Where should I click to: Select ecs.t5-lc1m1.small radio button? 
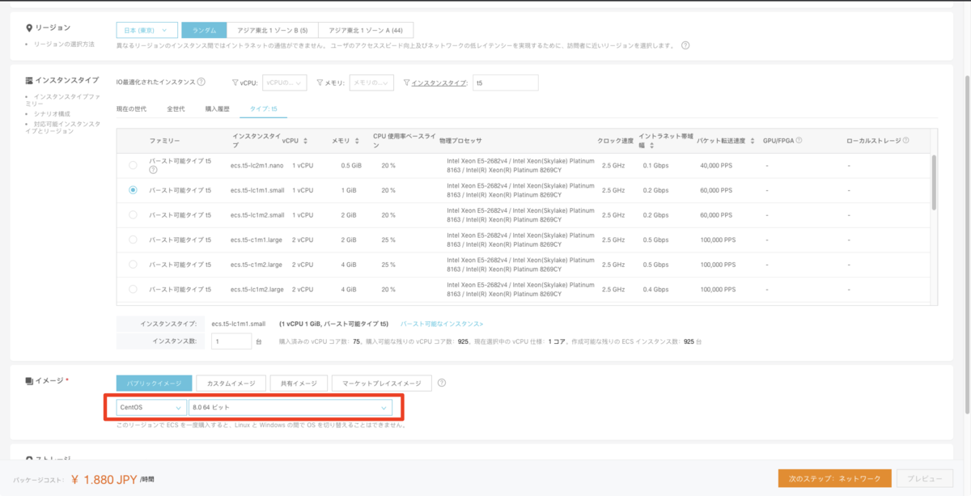[133, 190]
